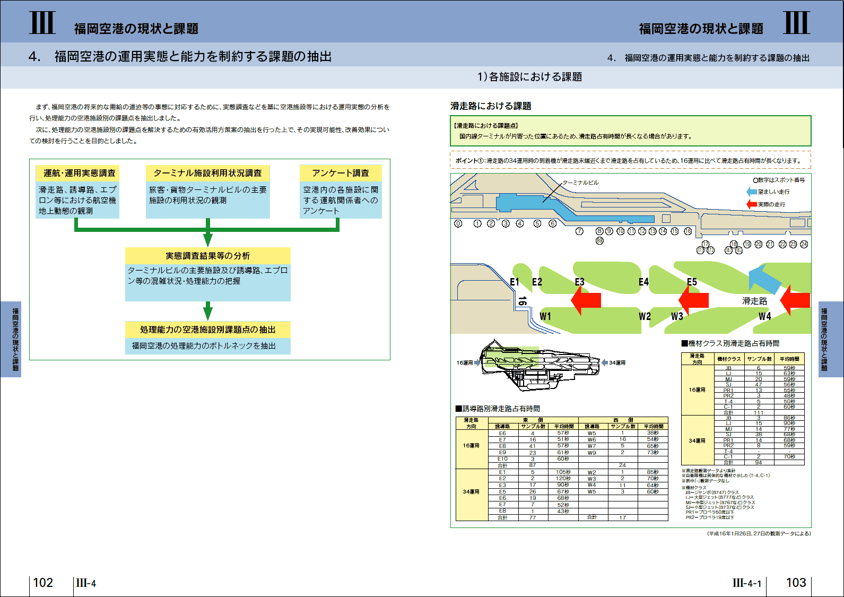Click the '福岡空港の処理能力のボトルネックを抽出' text
Screen dimensions: 844x597
[204, 346]
